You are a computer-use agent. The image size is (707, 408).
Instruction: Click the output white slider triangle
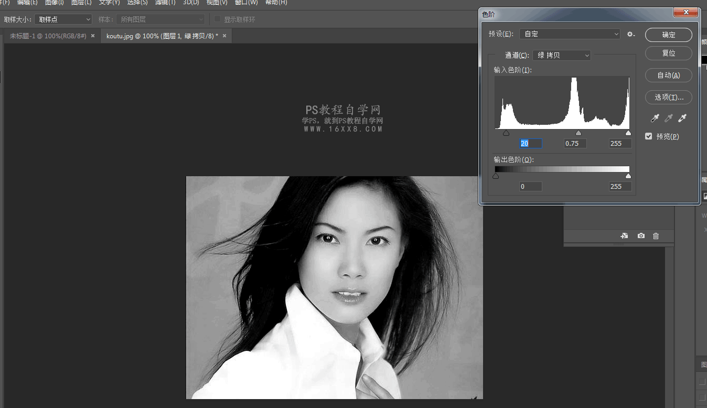(628, 176)
